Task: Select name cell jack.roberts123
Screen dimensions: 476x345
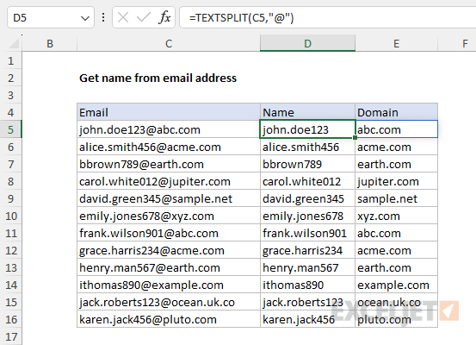Action: pos(307,302)
